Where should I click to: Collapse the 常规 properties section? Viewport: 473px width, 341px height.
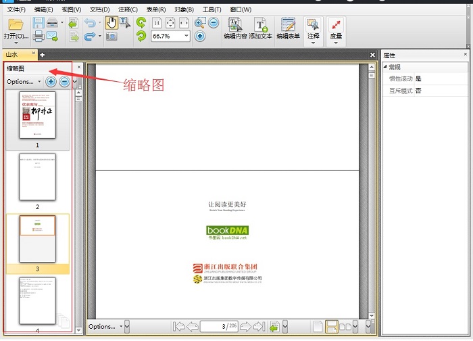click(385, 66)
